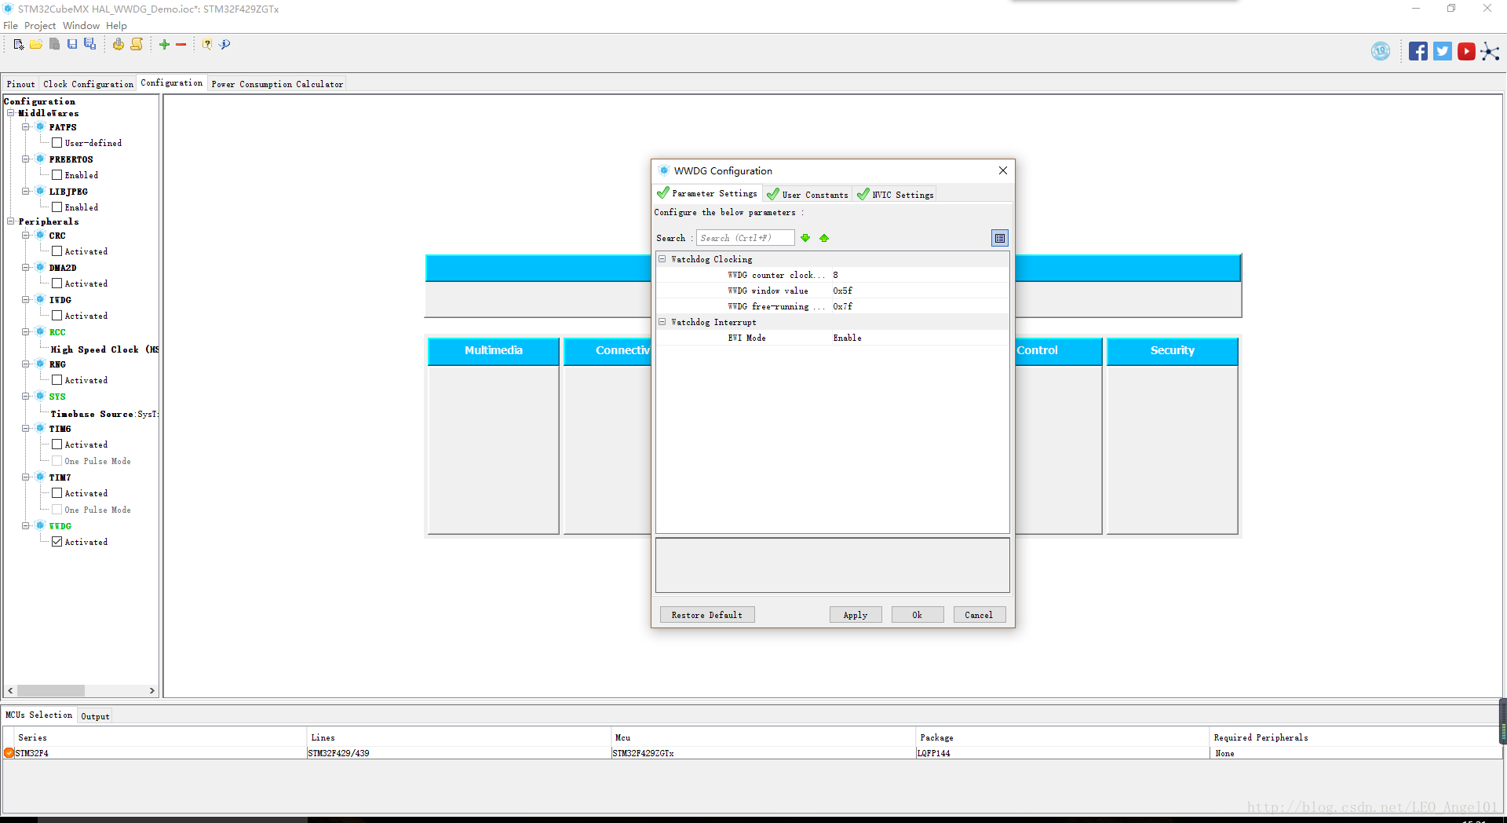Enable the LIBJPEG checkbox
Image resolution: width=1507 pixels, height=823 pixels.
coord(57,207)
